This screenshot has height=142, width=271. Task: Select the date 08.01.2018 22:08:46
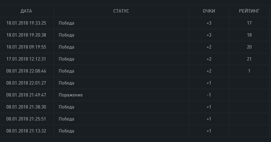click(26, 71)
